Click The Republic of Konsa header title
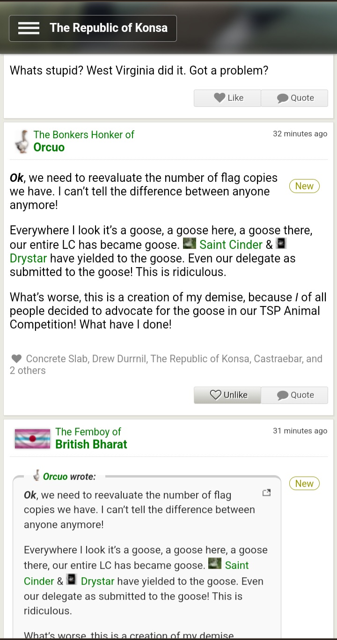Screen dimensions: 337x640 tap(109, 28)
